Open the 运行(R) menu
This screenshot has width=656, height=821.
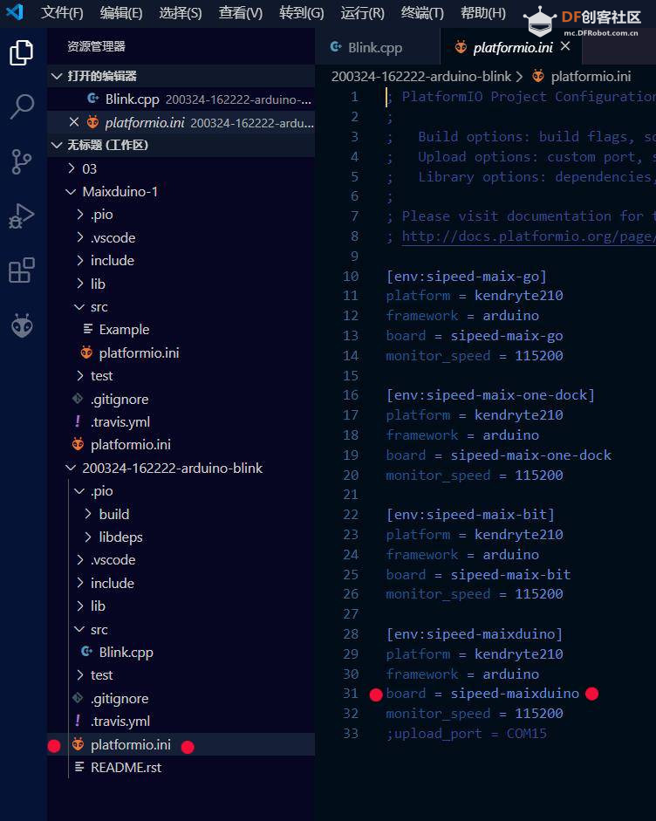click(x=362, y=12)
